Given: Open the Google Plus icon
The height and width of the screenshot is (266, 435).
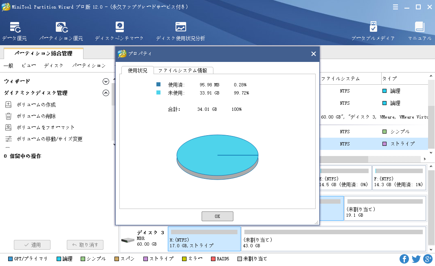Looking at the screenshot, I should 428,259.
